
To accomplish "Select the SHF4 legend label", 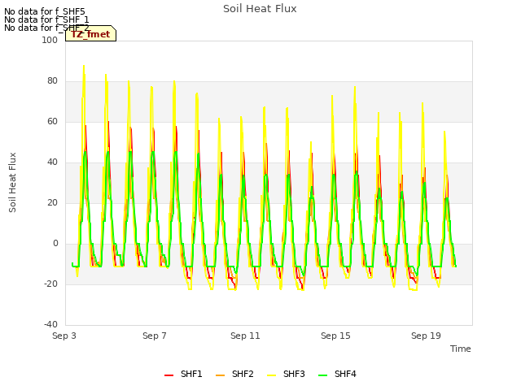I will click(x=345, y=374).
